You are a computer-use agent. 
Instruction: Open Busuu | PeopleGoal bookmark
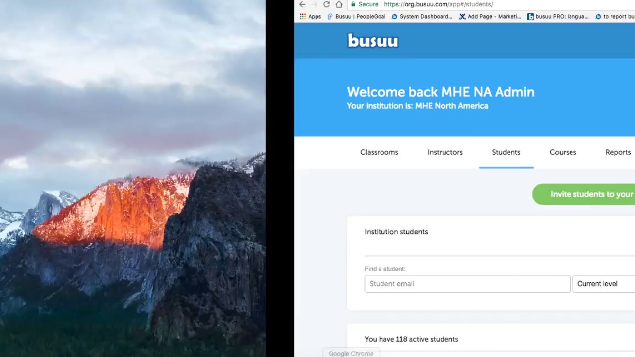coord(356,16)
